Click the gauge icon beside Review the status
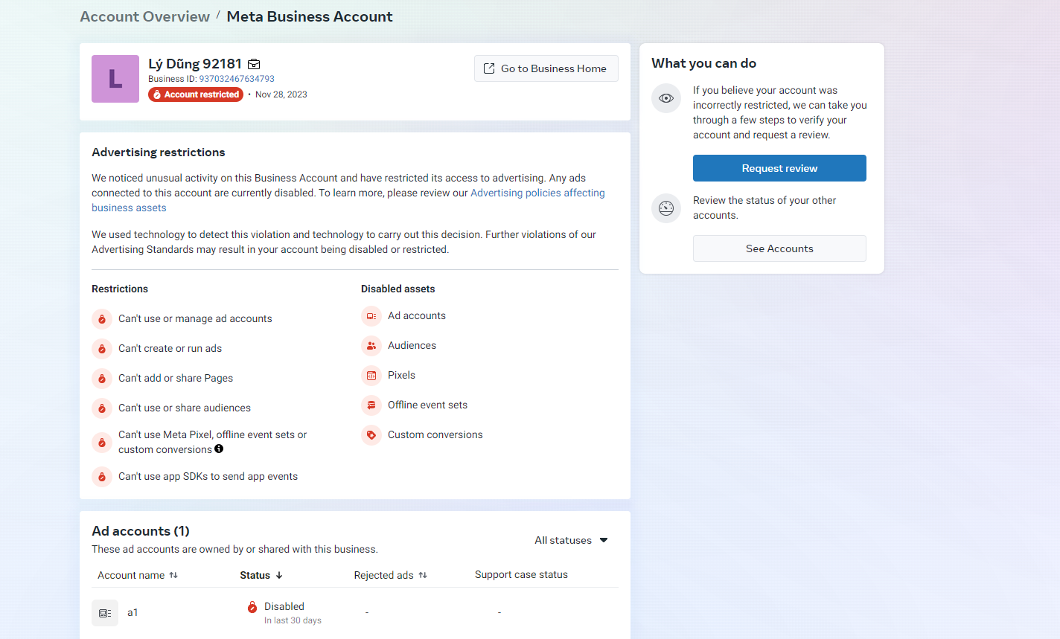This screenshot has height=639, width=1060. (x=666, y=208)
